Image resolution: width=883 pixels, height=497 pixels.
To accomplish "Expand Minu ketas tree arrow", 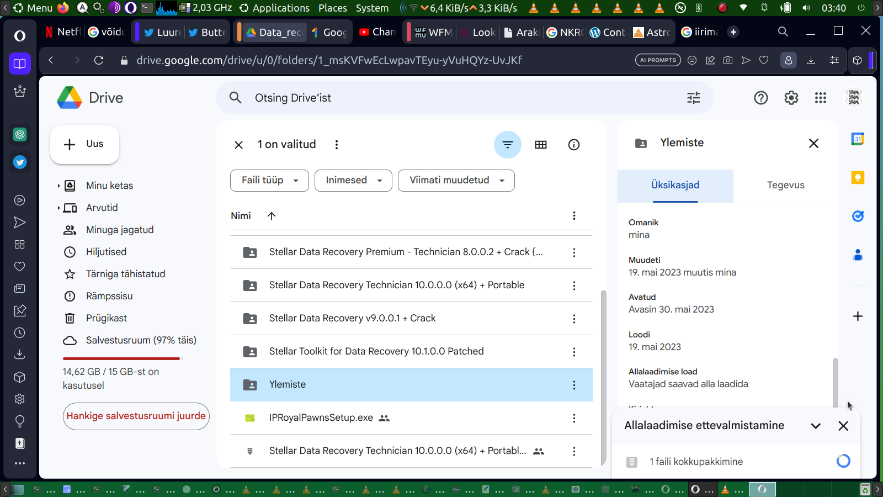I will (58, 186).
